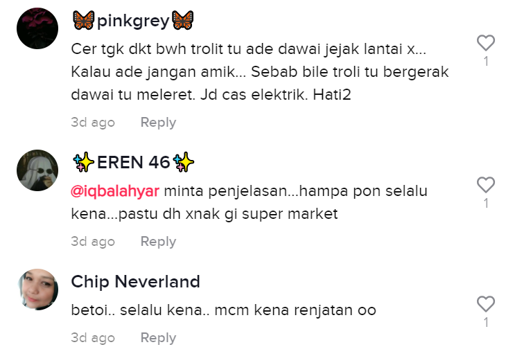522x356 pixels.
Task: Reply to pinkgrey's comment
Action: click(158, 123)
